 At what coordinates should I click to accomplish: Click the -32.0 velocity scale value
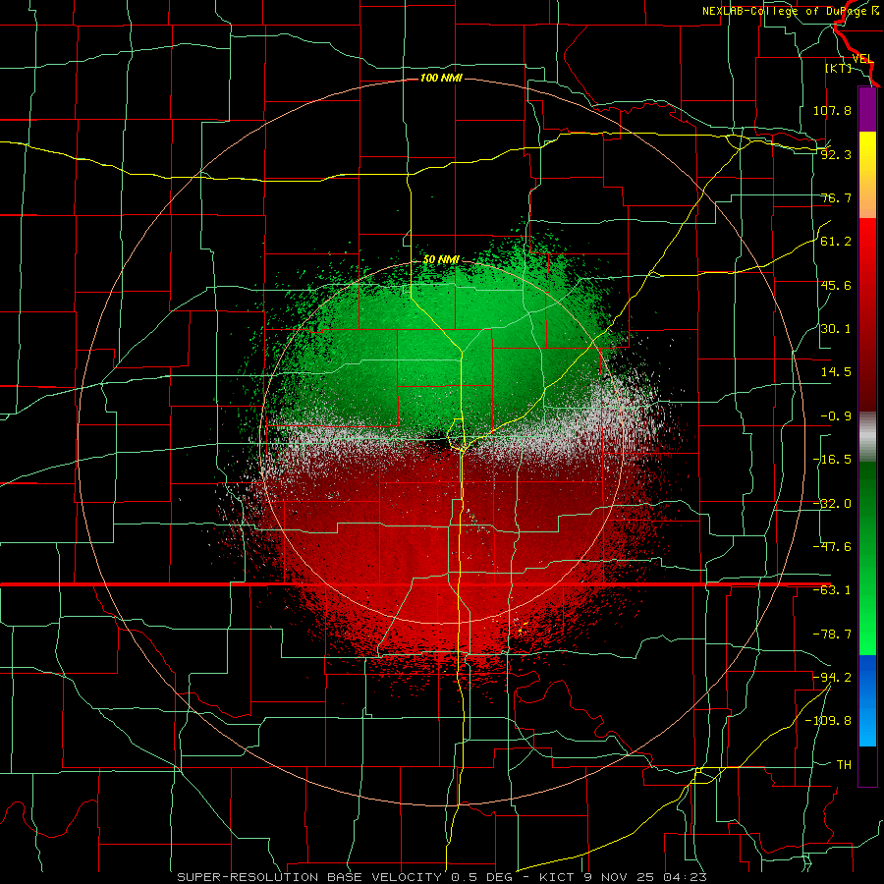point(832,504)
